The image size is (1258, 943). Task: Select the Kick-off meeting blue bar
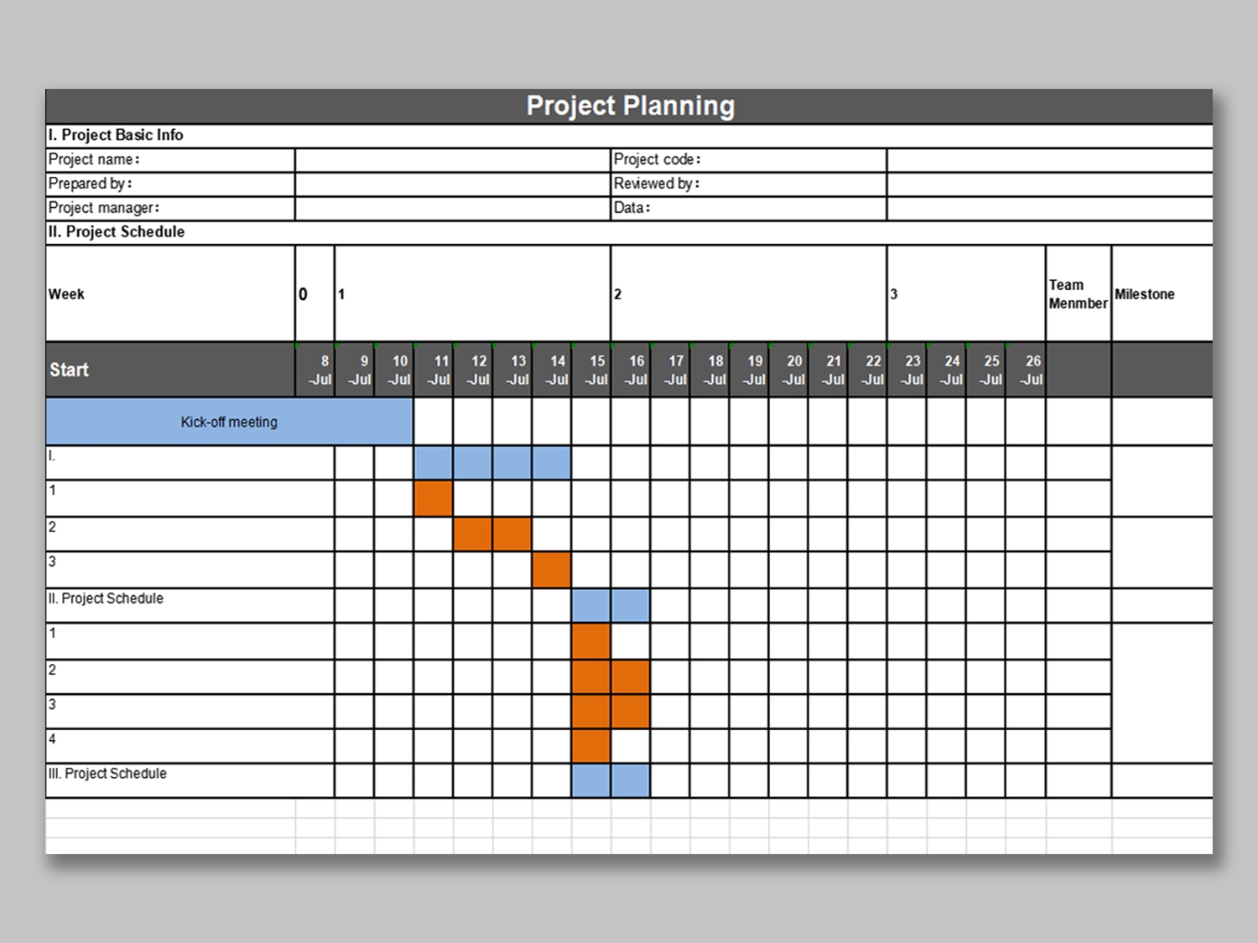(x=229, y=422)
